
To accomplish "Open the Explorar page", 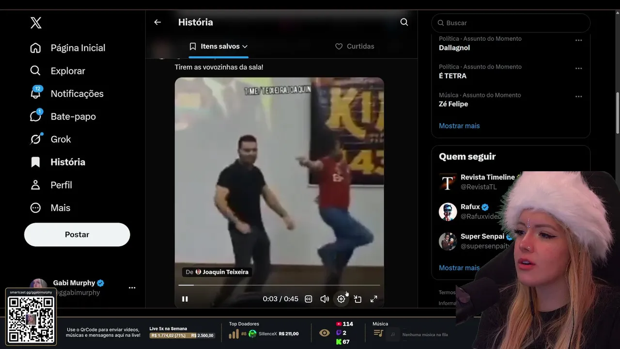I will tap(58, 71).
